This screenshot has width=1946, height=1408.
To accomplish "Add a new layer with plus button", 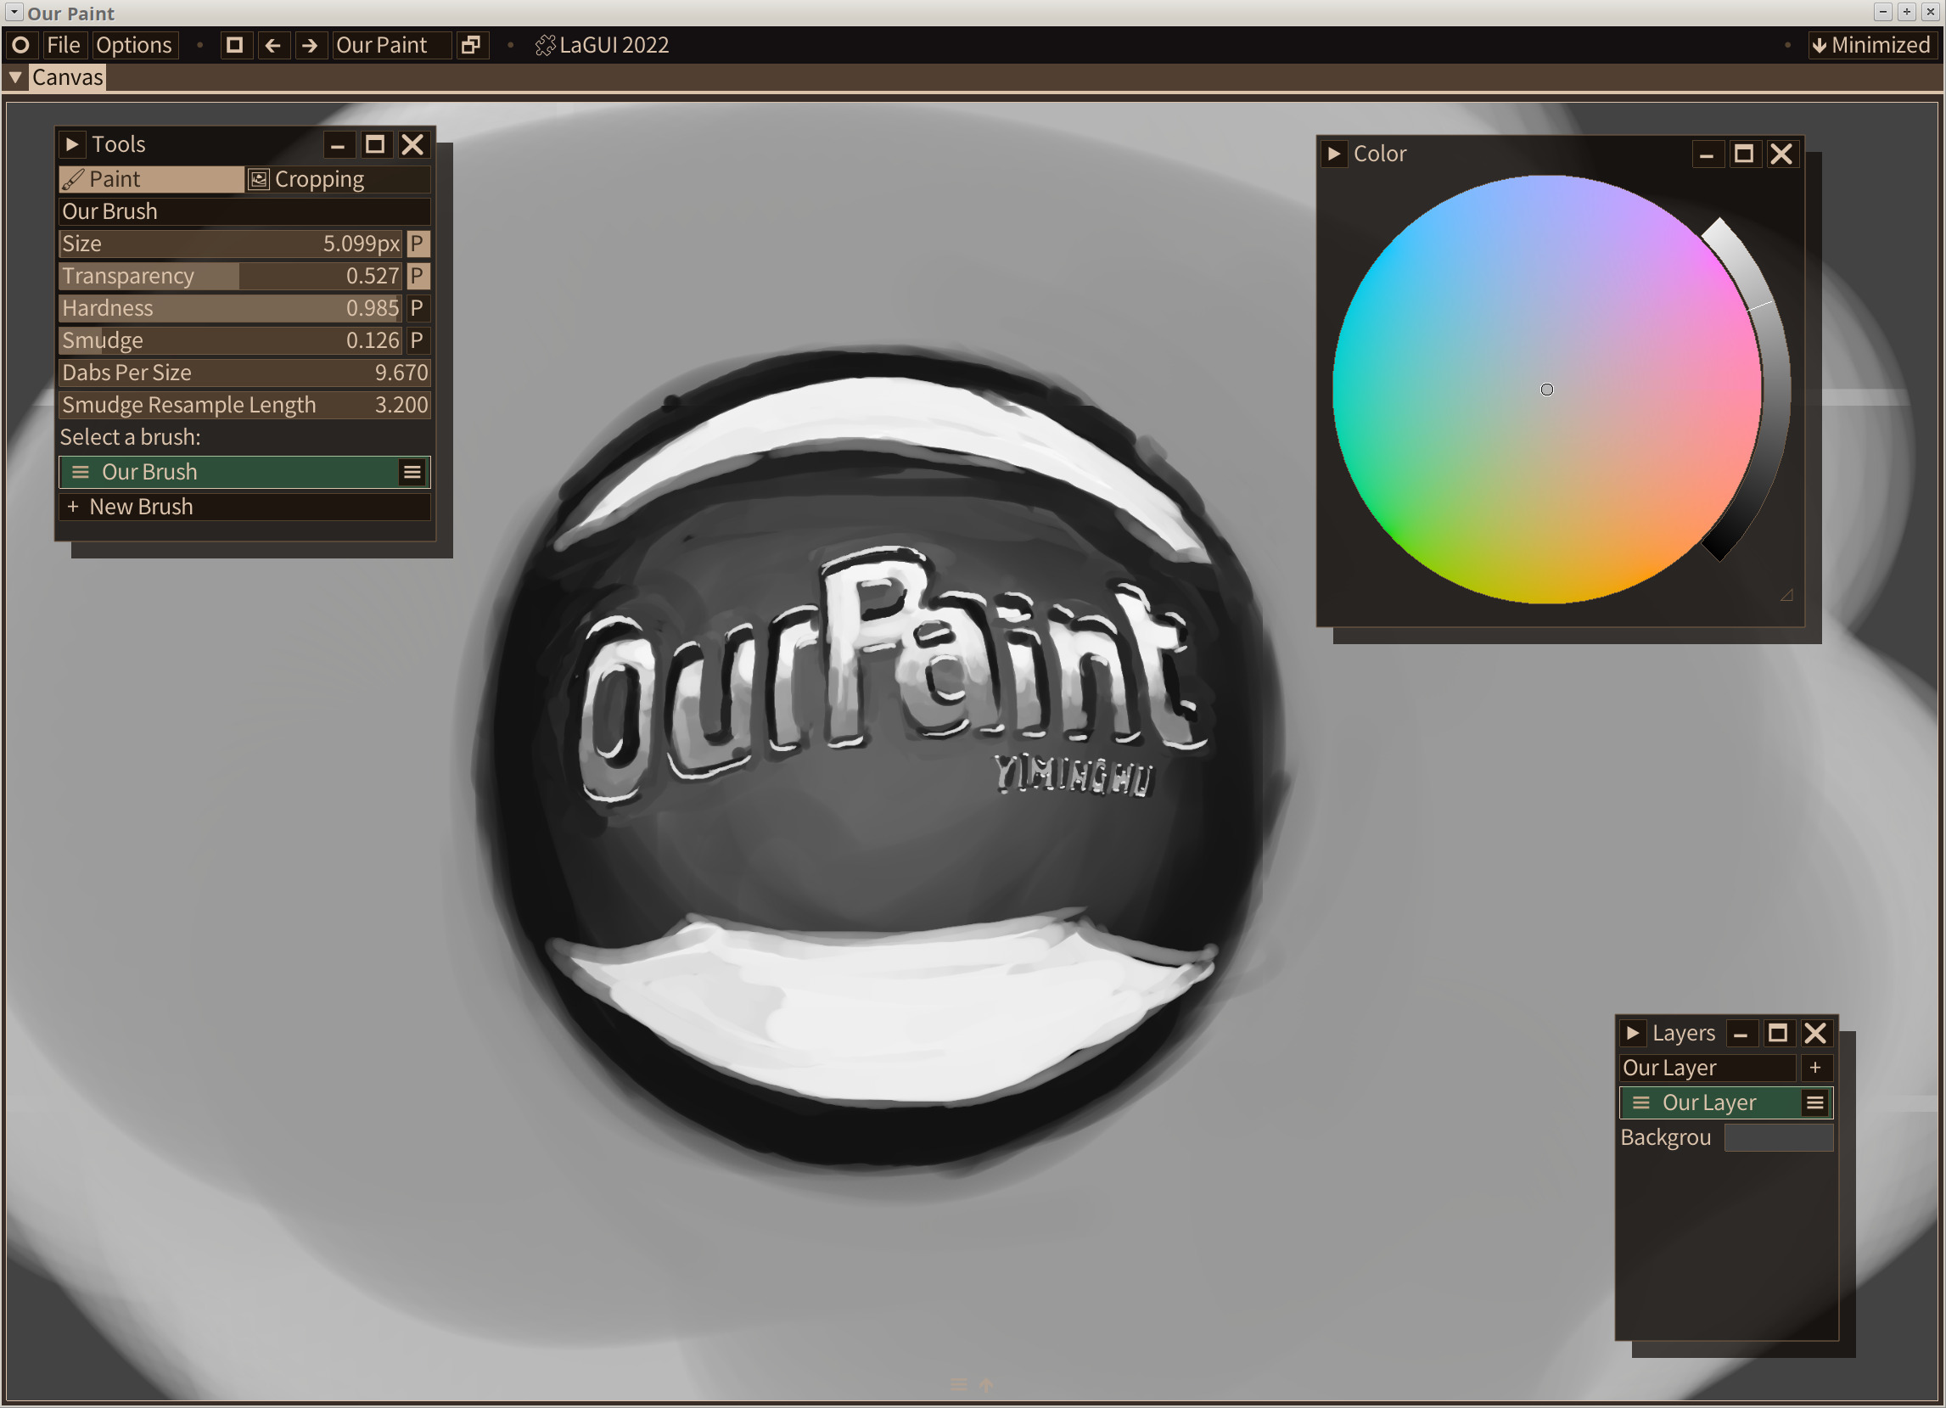I will coord(1815,1068).
